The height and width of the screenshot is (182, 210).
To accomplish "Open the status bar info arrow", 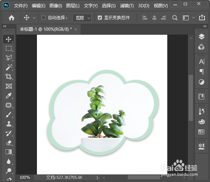I will (x=97, y=178).
